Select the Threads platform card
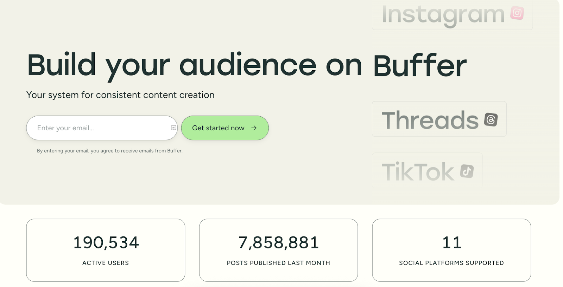Image resolution: width=563 pixels, height=287 pixels. (x=439, y=119)
